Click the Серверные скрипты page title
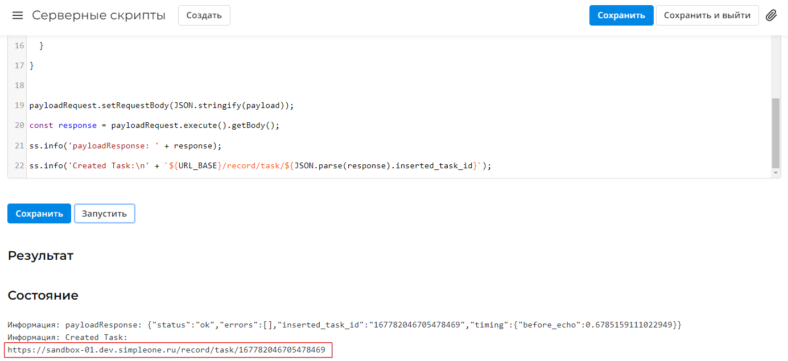The image size is (788, 361). pyautogui.click(x=98, y=15)
